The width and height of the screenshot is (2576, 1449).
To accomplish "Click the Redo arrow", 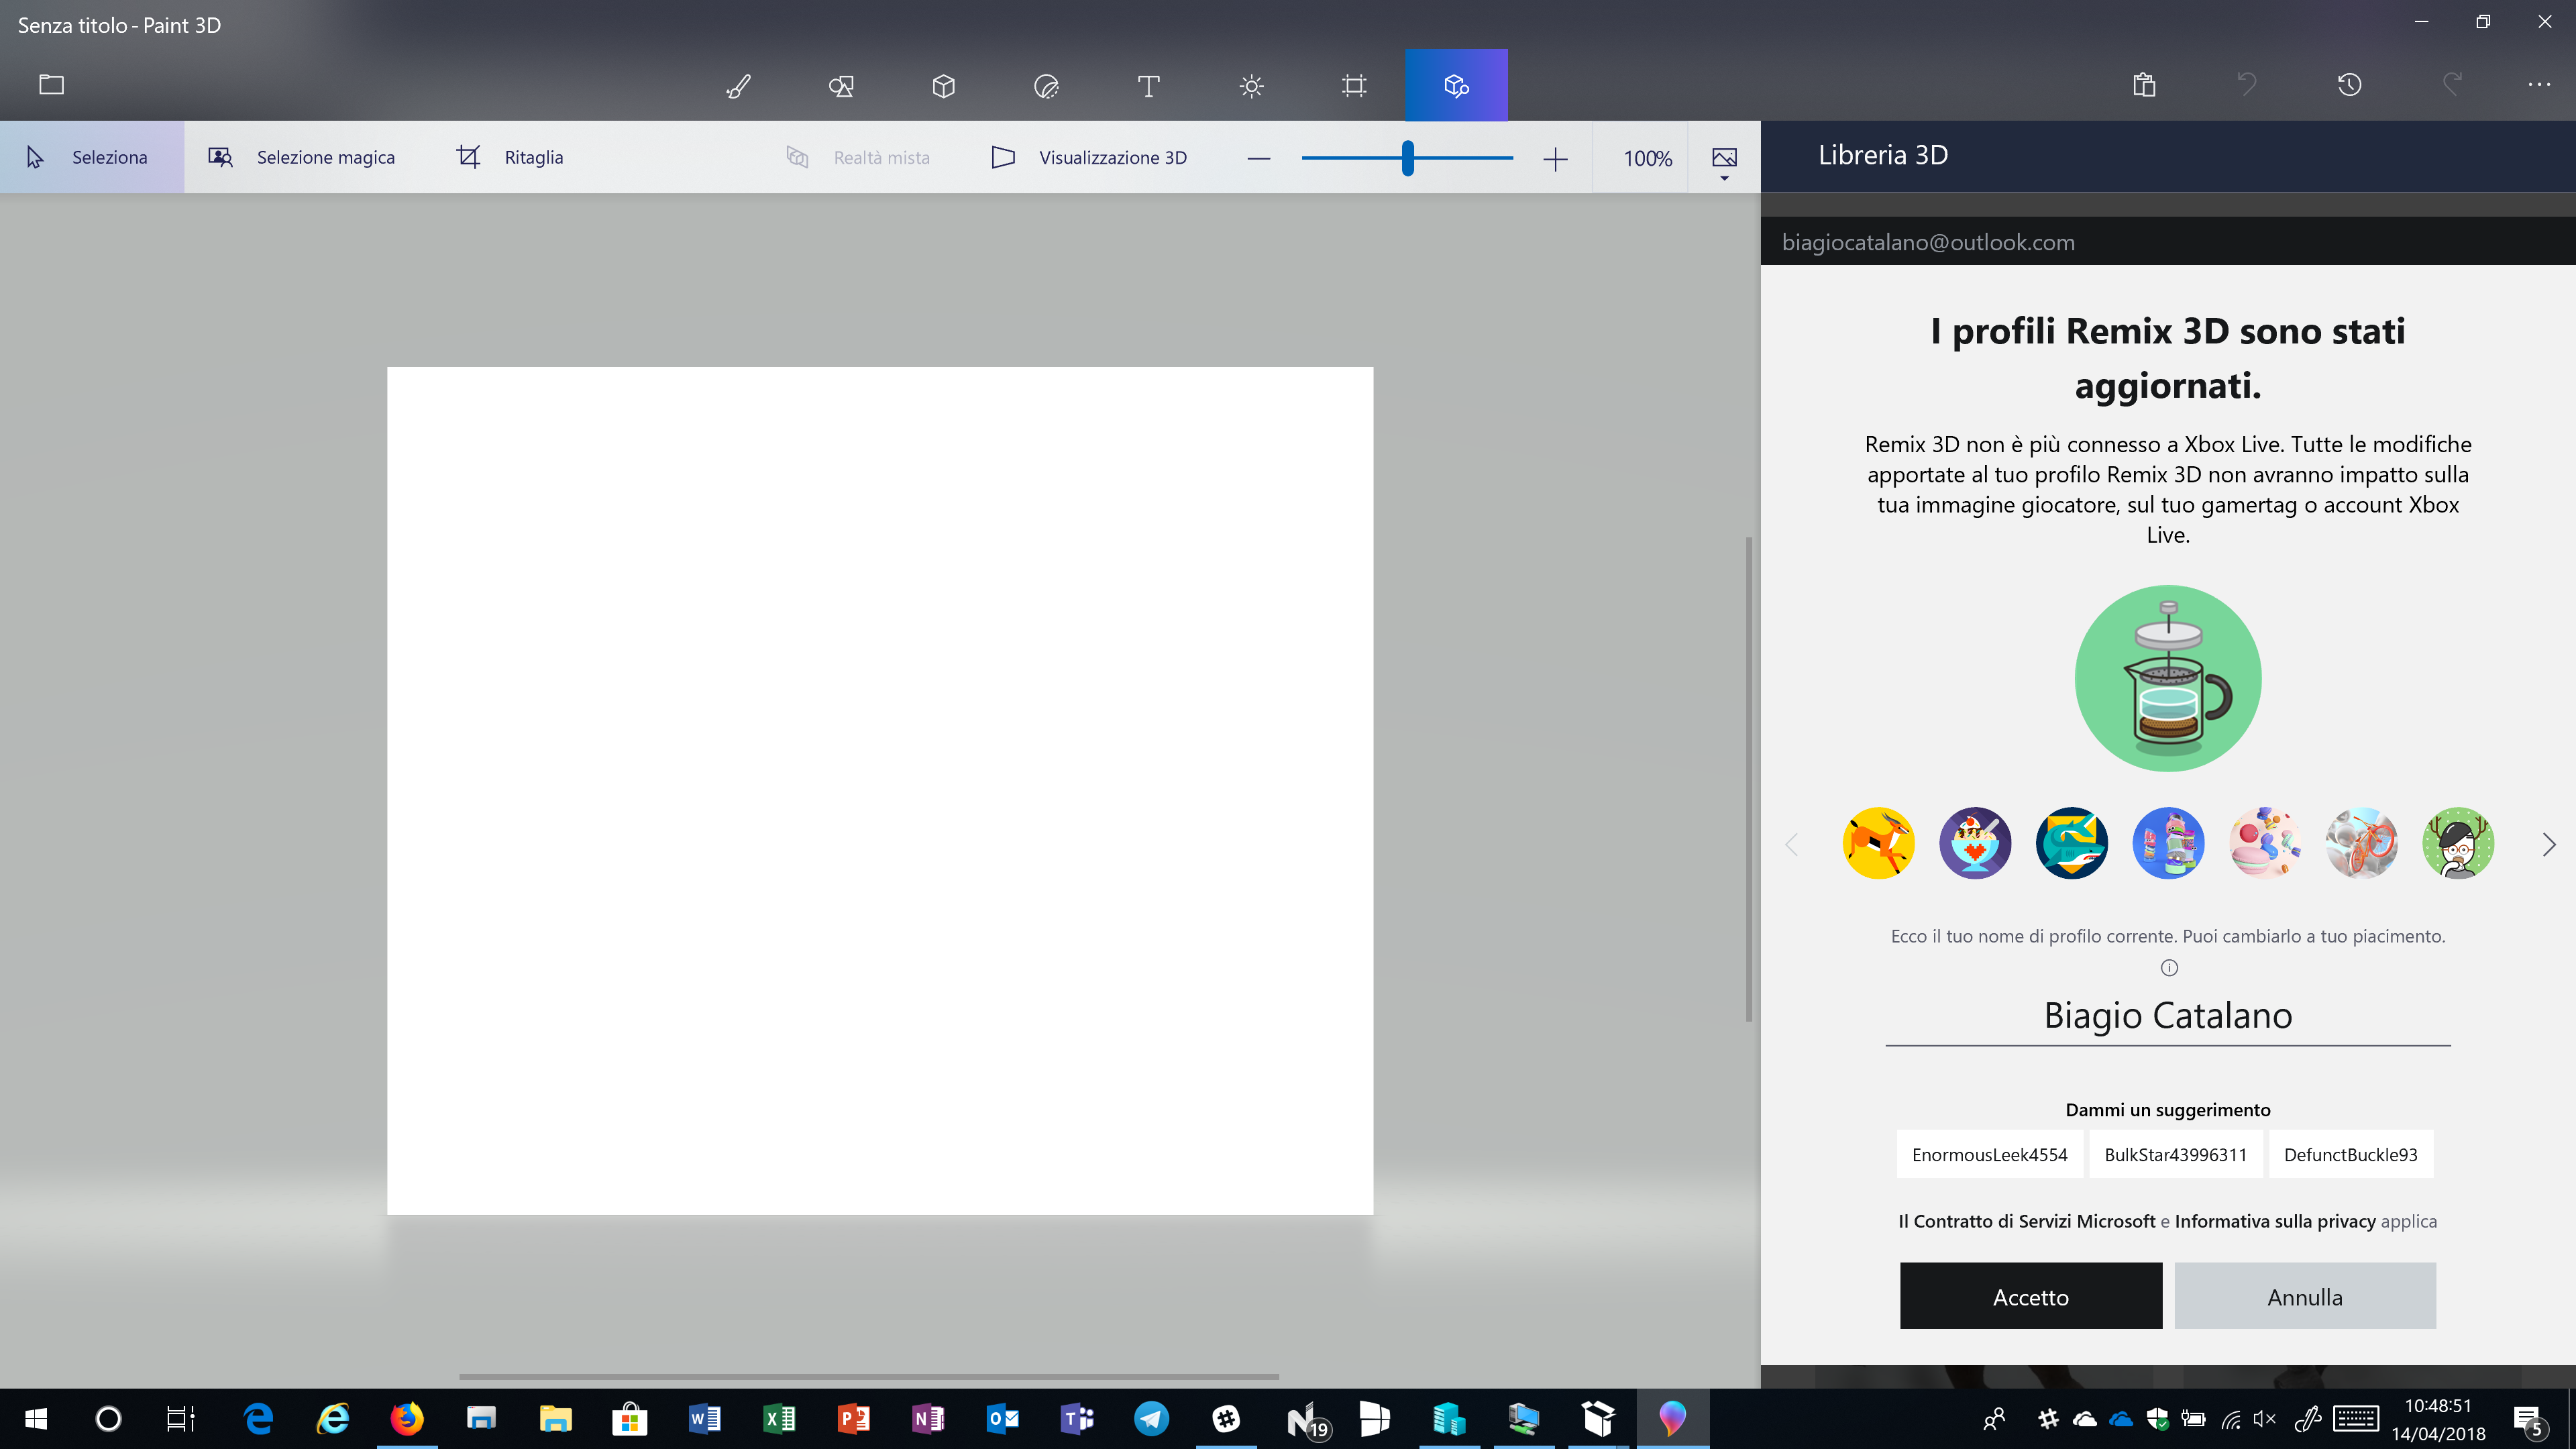I will (2452, 85).
